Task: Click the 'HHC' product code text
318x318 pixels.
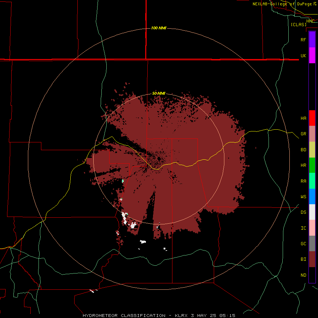Action: (311, 21)
